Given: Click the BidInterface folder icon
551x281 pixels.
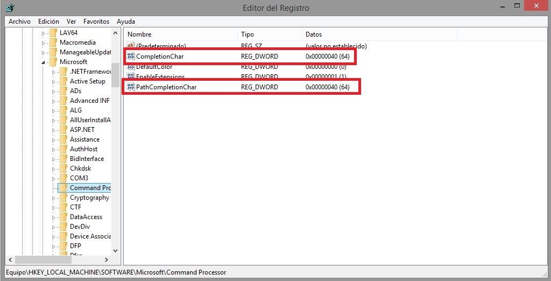Looking at the screenshot, I should pyautogui.click(x=63, y=159).
